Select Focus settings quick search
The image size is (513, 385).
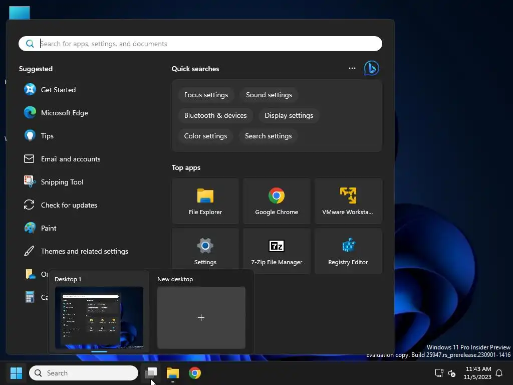click(206, 95)
